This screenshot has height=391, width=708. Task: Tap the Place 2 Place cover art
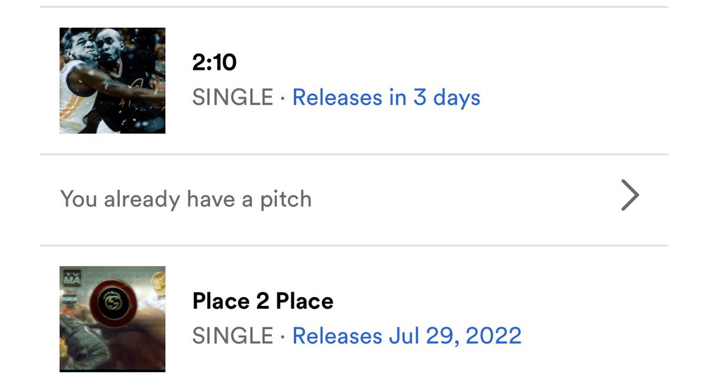click(112, 319)
